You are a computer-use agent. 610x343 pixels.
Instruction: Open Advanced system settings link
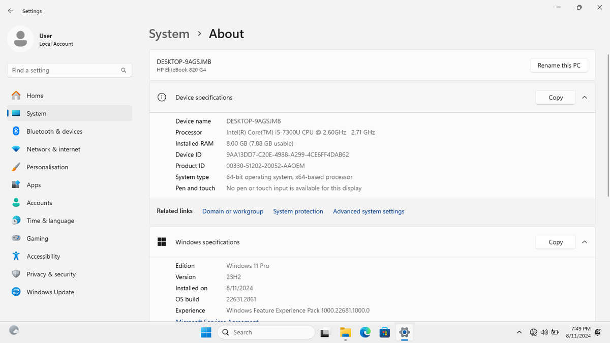pyautogui.click(x=369, y=211)
